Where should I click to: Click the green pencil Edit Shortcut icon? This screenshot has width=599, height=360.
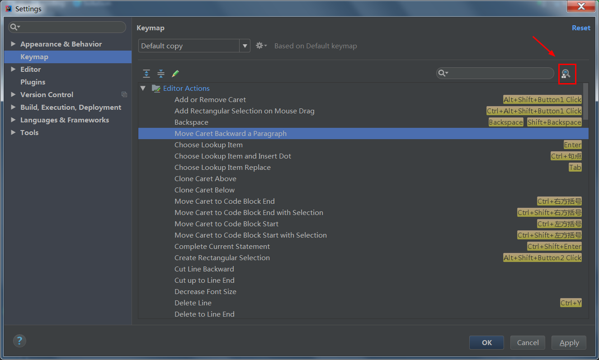(x=175, y=74)
